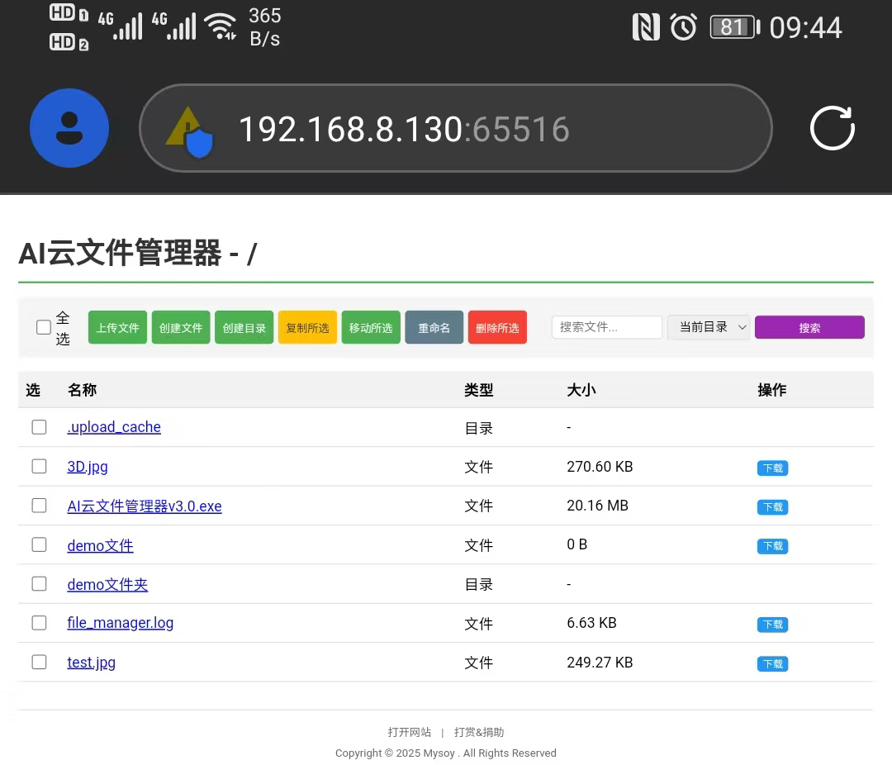892x765 pixels.
Task: Open the demo文件夹 folder link
Action: [107, 585]
